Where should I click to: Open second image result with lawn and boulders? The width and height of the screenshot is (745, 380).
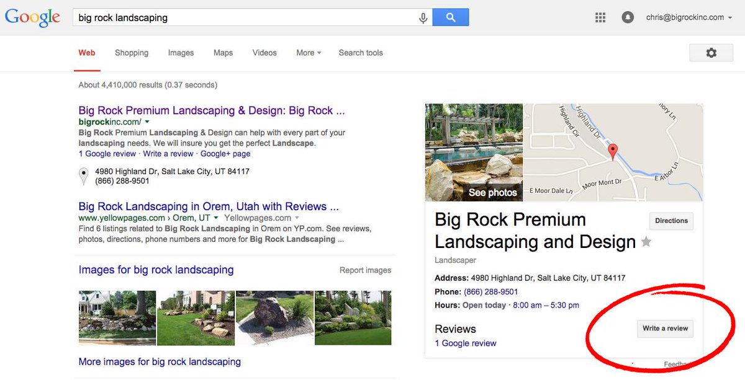tap(196, 318)
